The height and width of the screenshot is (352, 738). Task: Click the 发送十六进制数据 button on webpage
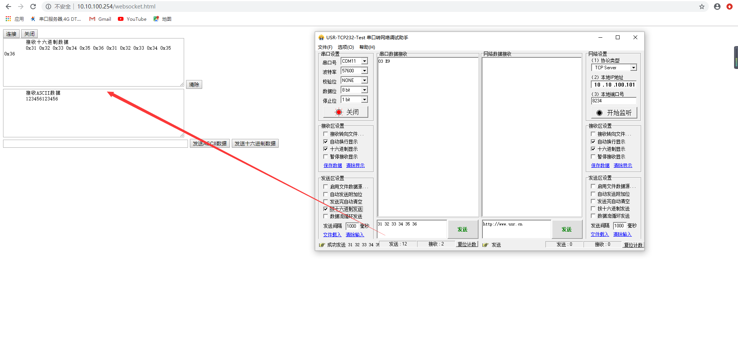(255, 143)
